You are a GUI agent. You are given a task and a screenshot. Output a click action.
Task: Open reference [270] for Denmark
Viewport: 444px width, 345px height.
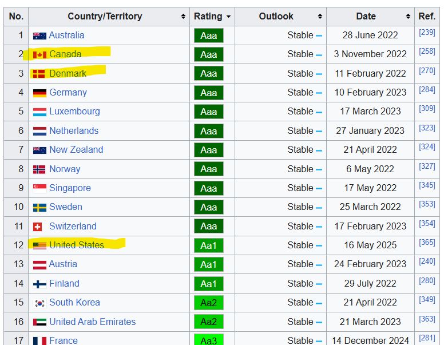(x=427, y=70)
